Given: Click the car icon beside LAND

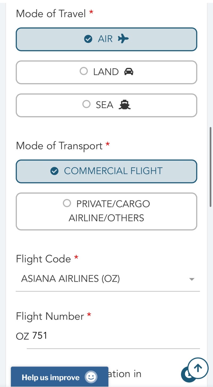Looking at the screenshot, I should tap(129, 72).
